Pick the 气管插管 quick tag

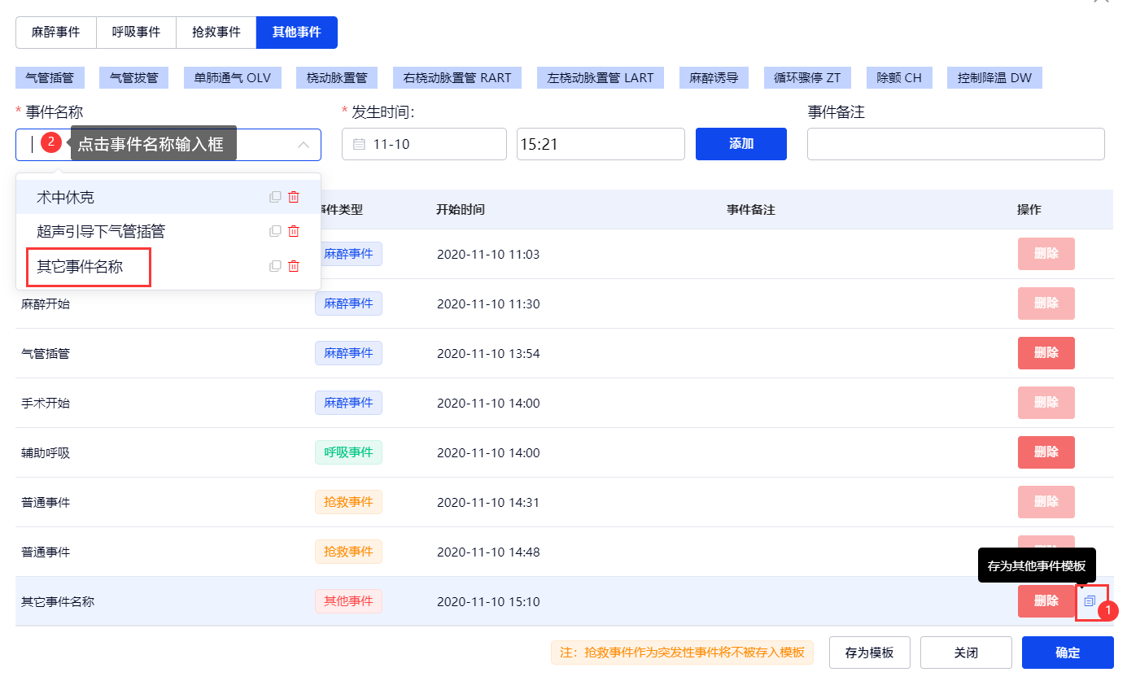pos(50,78)
